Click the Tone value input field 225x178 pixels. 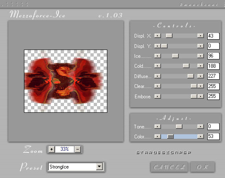[213, 127]
